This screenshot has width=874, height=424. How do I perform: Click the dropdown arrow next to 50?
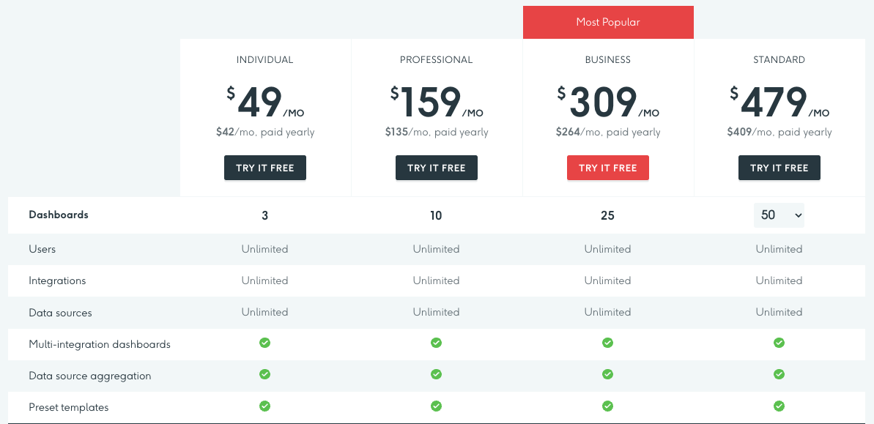click(x=797, y=215)
